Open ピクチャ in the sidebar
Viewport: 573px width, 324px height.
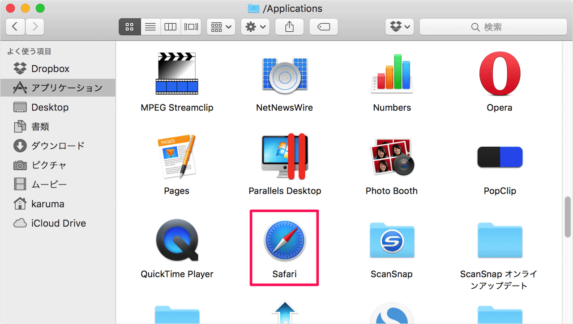coord(58,165)
